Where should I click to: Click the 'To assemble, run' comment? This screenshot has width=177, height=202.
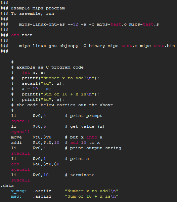tap(27, 14)
